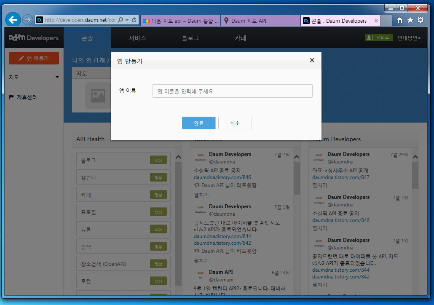Click the image placeholder thumbnail on the app card

[97, 96]
